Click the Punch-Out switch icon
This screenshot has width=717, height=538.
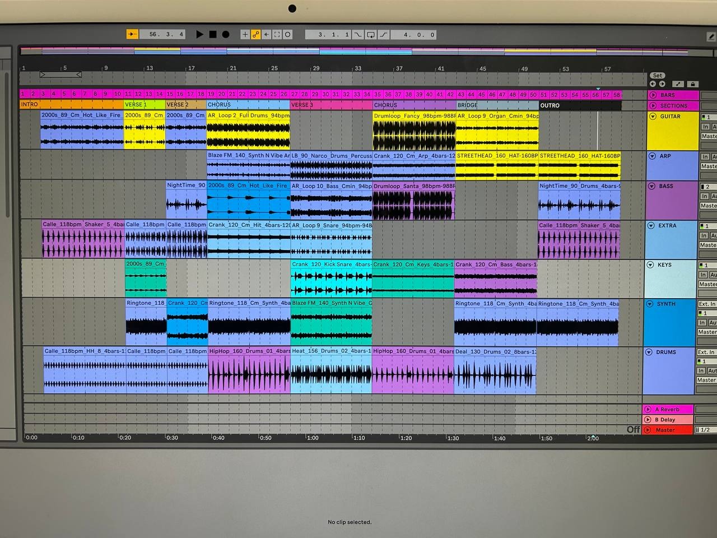click(x=384, y=35)
